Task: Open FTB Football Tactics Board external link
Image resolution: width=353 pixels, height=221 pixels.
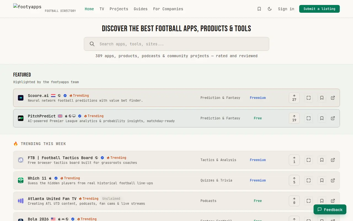Action: pyautogui.click(x=333, y=160)
